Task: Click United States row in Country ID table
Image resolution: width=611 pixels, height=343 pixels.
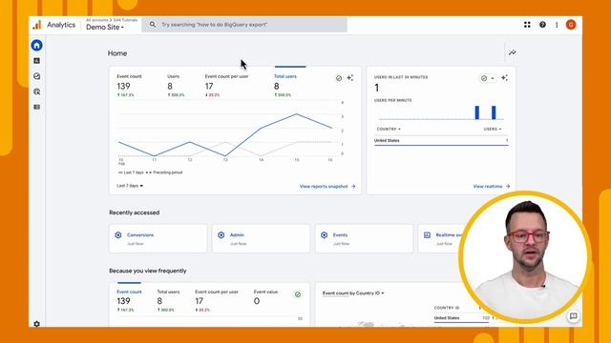Action: [462, 318]
